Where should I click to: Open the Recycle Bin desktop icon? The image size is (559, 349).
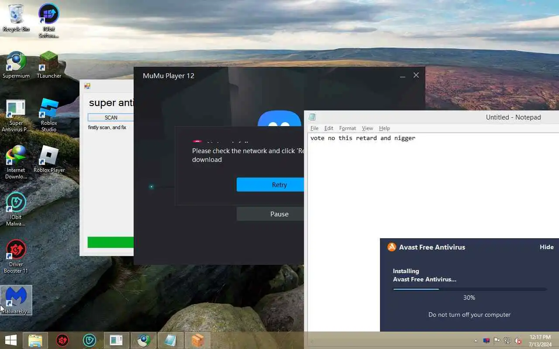tap(16, 18)
